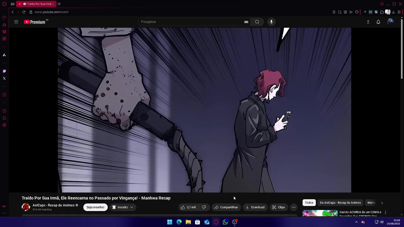Open a new browser tab
Image resolution: width=404 pixels, height=227 pixels.
(x=59, y=4)
